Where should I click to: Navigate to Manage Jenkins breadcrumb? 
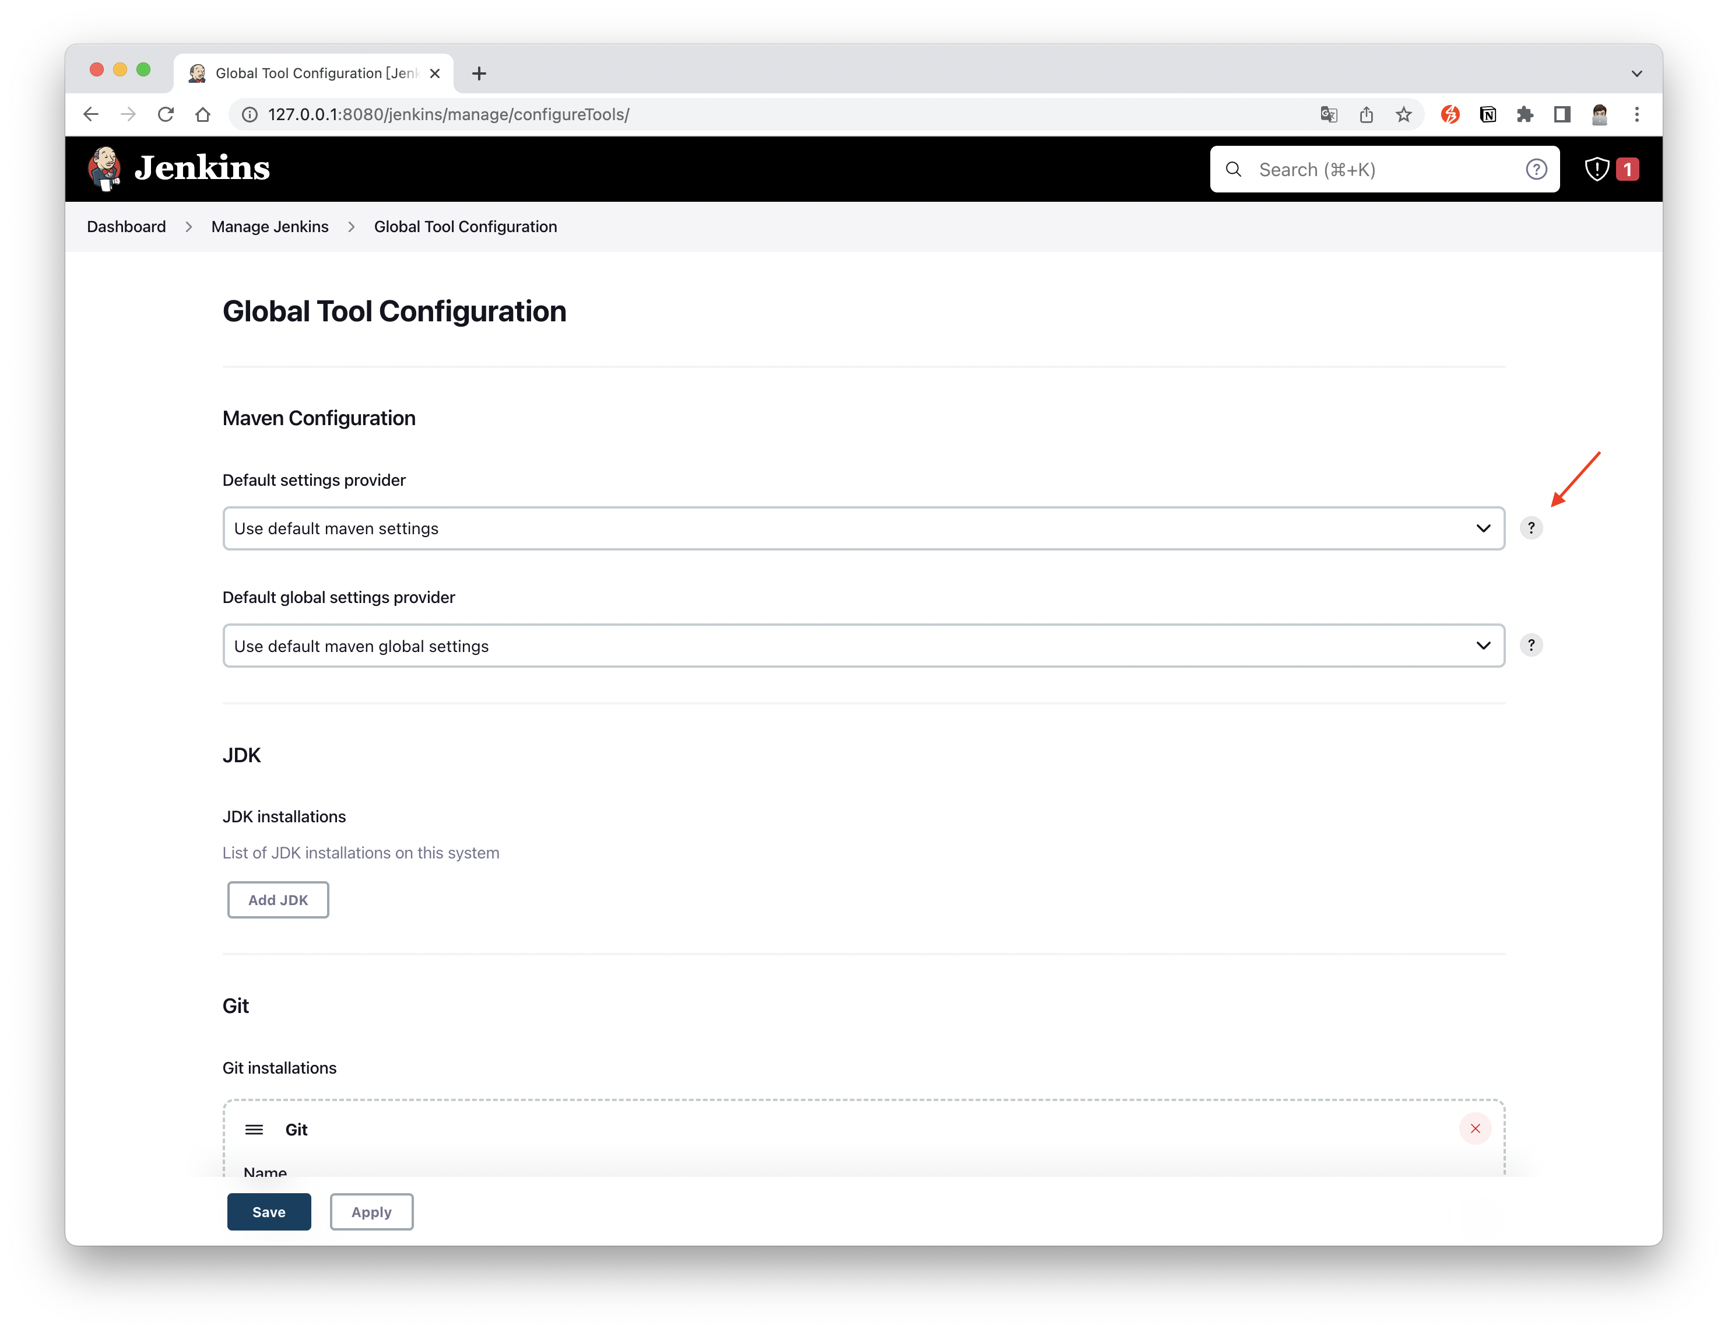(x=269, y=226)
